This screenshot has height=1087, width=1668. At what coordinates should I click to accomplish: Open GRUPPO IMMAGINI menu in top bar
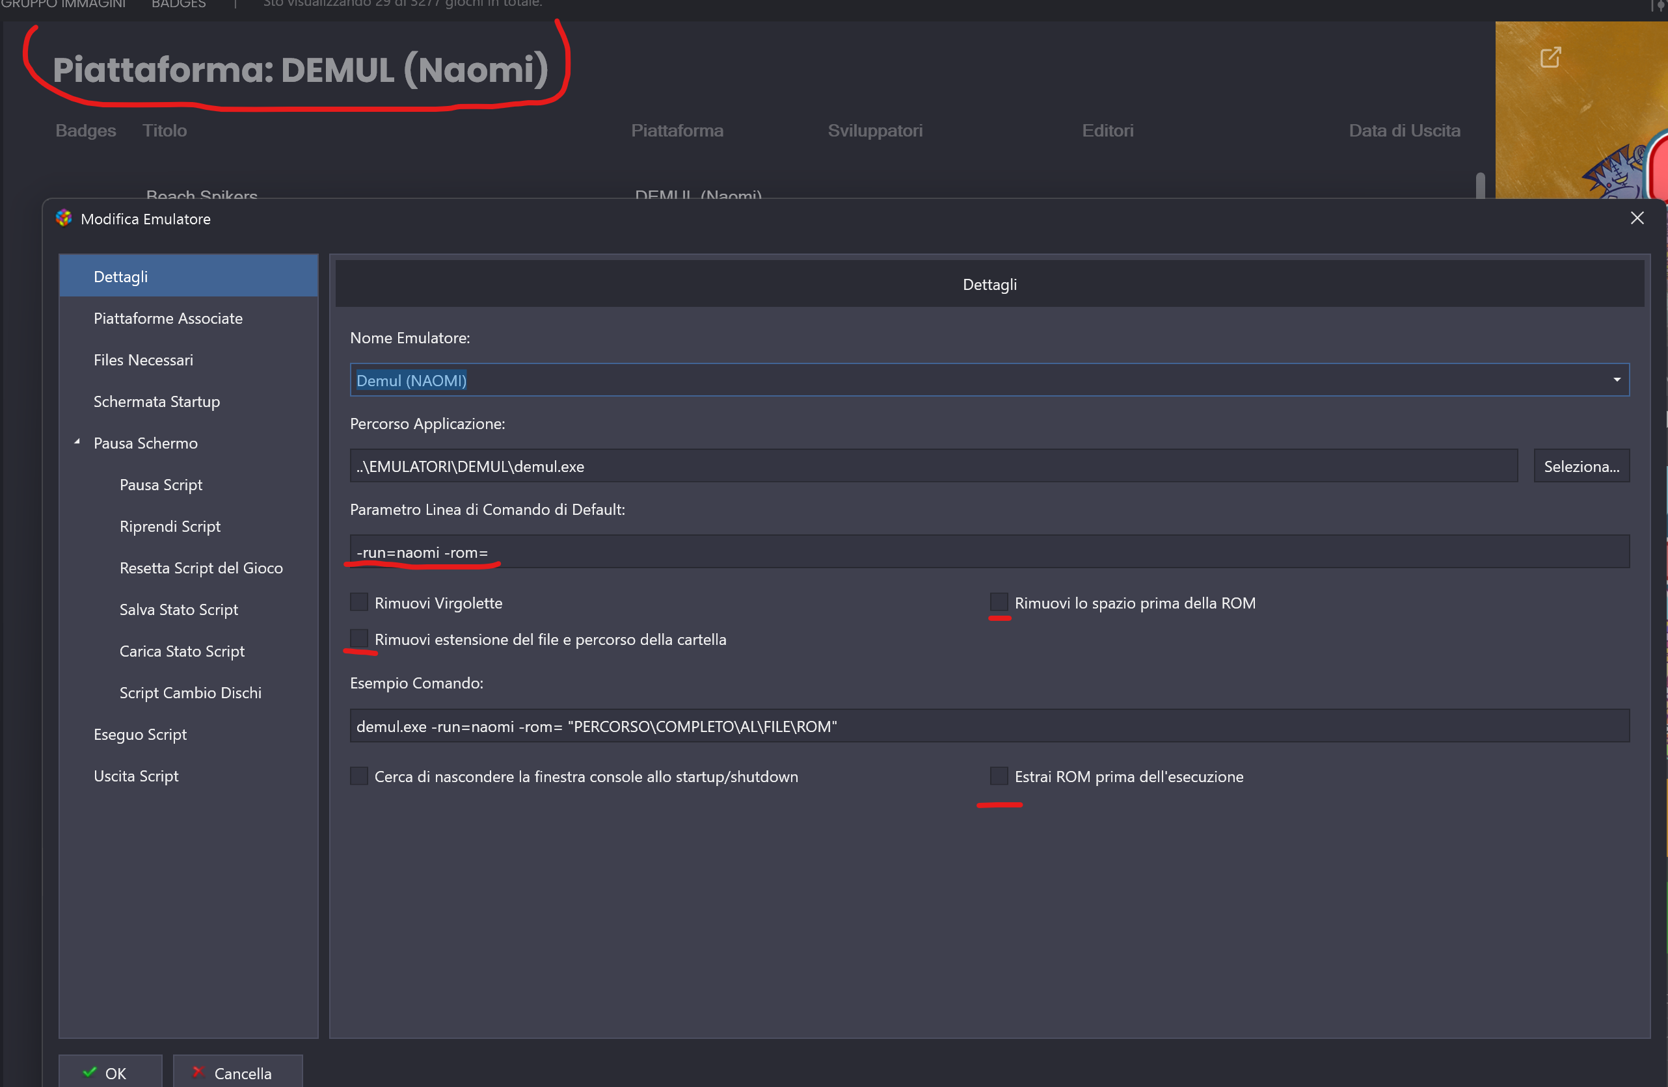point(63,4)
